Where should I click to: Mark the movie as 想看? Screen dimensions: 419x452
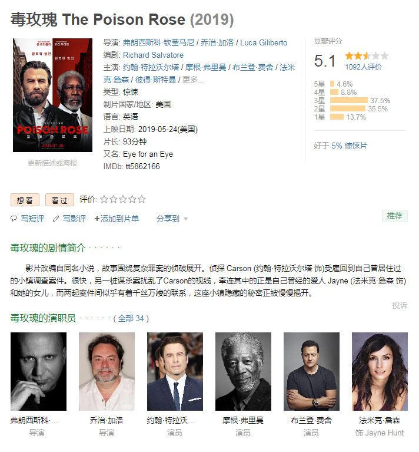[x=25, y=200]
